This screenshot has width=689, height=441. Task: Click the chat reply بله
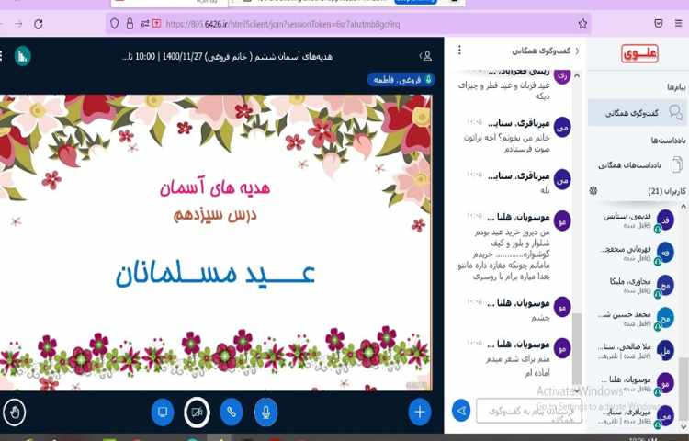tap(545, 190)
